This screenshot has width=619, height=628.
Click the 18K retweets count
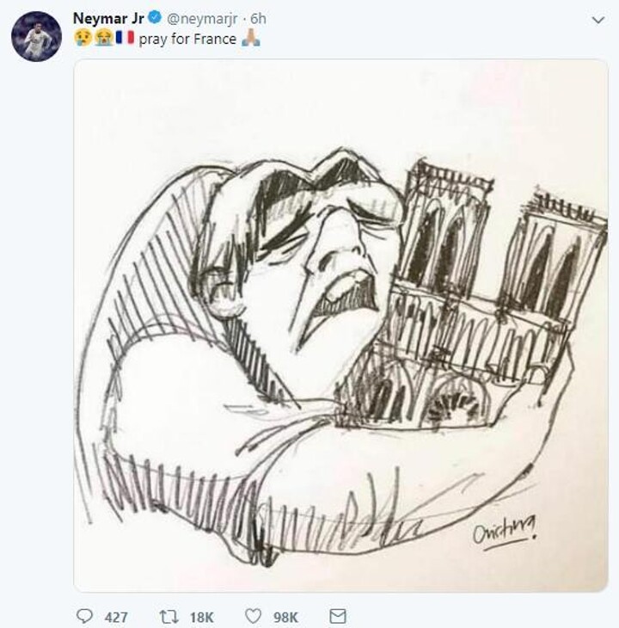click(202, 617)
